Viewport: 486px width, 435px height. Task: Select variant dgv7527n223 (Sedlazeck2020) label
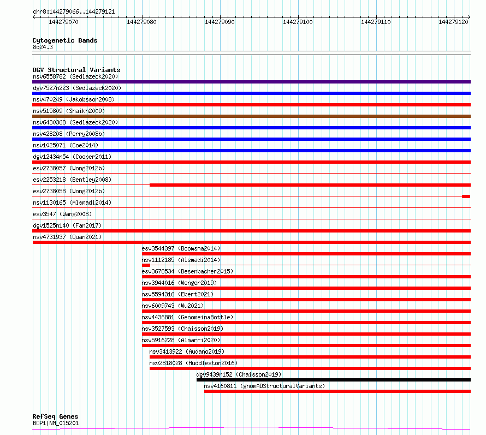77,88
